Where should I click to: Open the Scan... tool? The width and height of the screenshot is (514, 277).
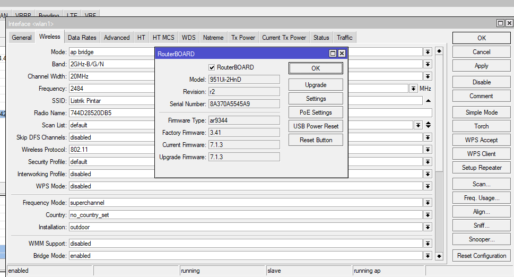(482, 184)
